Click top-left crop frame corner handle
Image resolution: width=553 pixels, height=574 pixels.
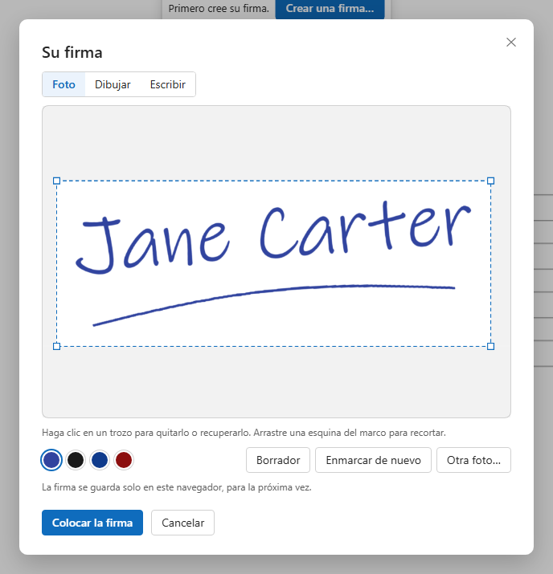click(56, 181)
